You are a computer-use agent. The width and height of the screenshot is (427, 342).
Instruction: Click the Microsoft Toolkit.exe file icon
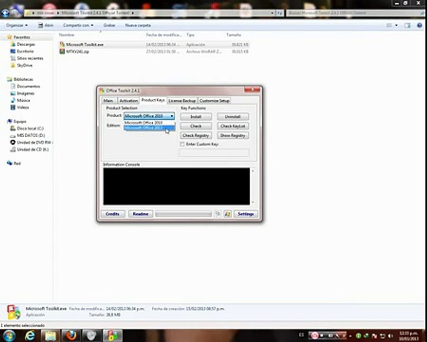[x=62, y=44]
